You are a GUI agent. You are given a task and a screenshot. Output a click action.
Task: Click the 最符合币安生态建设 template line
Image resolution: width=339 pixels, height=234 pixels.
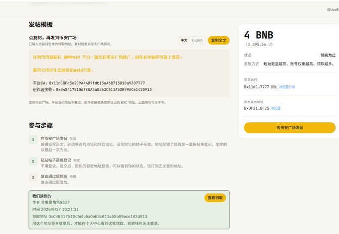63,70
